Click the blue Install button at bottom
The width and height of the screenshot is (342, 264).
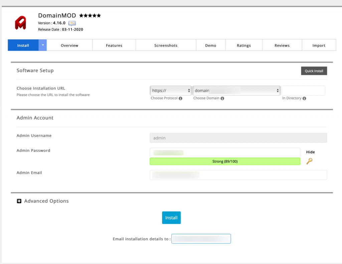[x=171, y=218]
